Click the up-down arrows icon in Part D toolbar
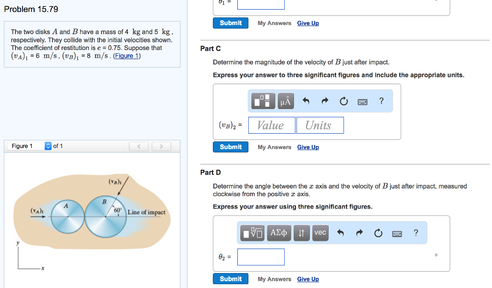Screen dimensions: 492x288 coord(301,233)
